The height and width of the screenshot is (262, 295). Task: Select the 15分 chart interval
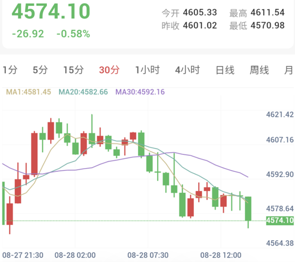(73, 70)
